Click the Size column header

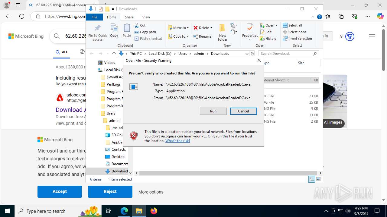click(x=308, y=63)
